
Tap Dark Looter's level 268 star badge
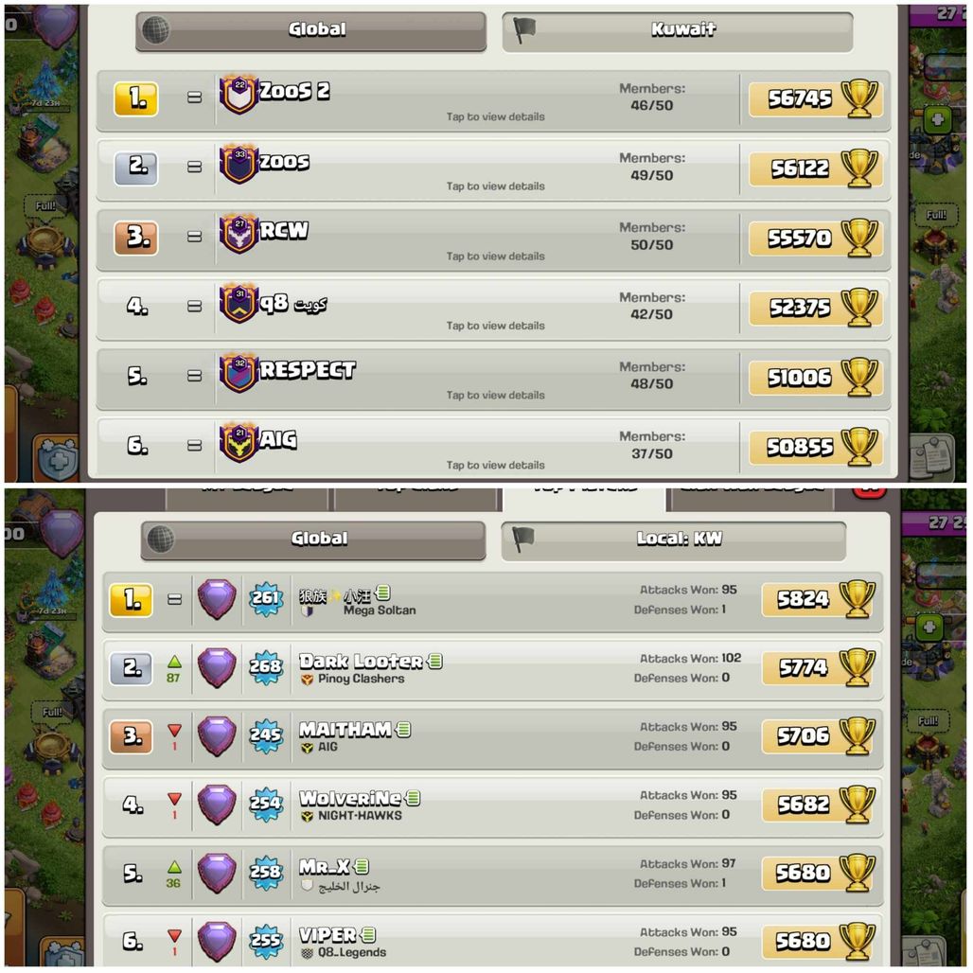pos(266,667)
